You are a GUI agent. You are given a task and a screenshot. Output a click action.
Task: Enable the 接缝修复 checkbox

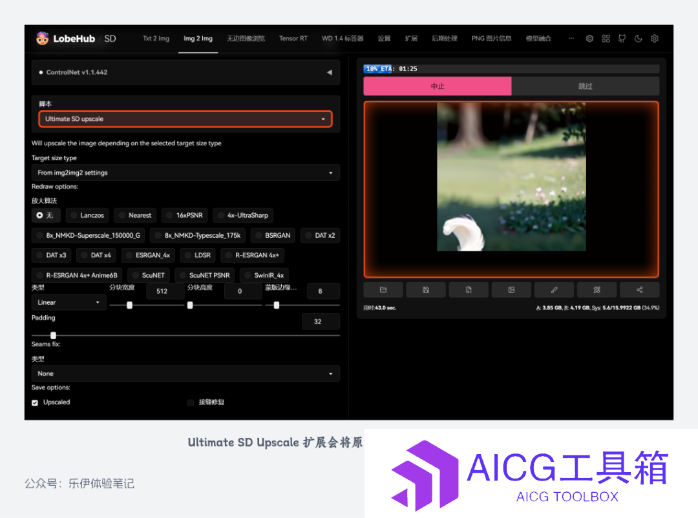(191, 403)
